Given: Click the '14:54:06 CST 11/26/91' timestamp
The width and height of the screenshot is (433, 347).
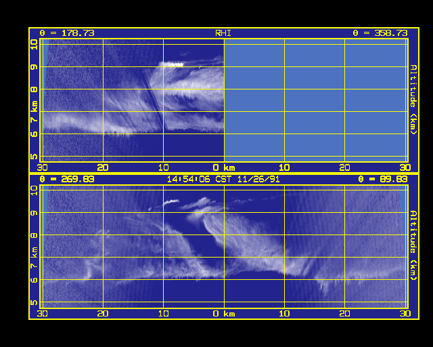Looking at the screenshot, I should coord(223,180).
